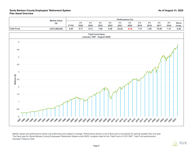The image size is (193, 149).
Task: Click the FYTD column header
Action: (71, 26)
